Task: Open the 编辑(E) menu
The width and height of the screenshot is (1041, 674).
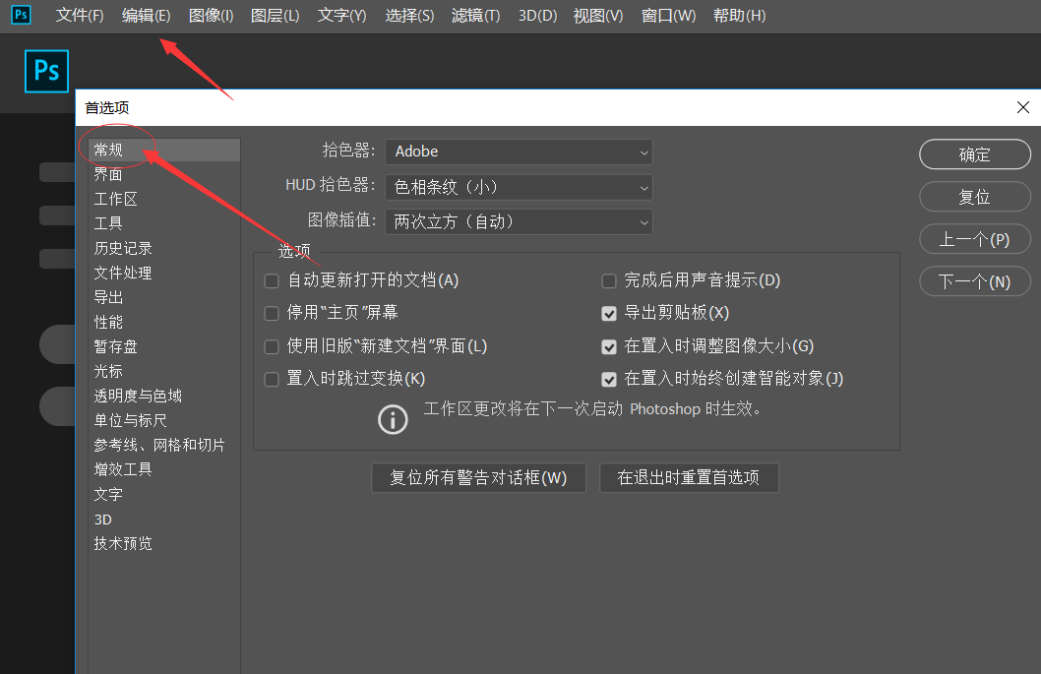Action: click(146, 16)
